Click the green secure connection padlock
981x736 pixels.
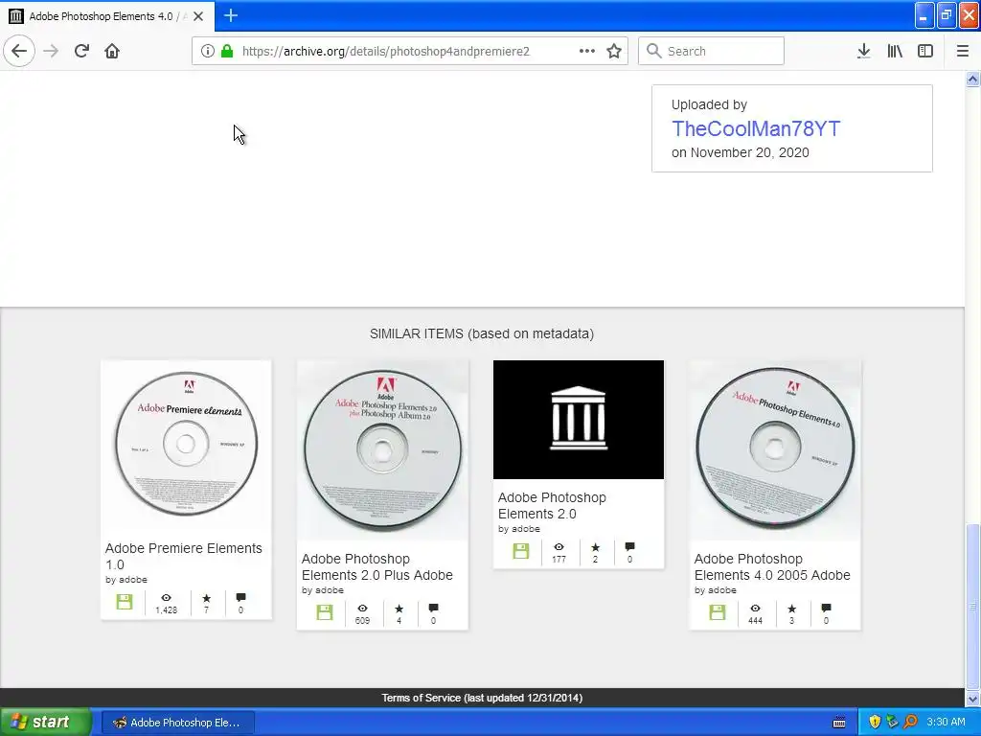[x=227, y=51]
